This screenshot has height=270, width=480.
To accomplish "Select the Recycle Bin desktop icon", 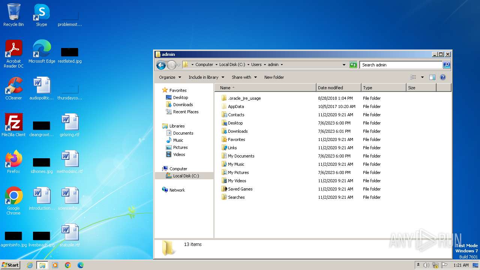I will point(13,15).
